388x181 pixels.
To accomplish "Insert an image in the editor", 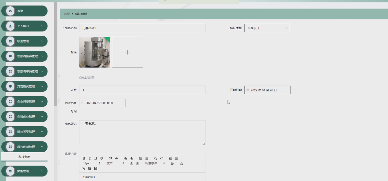I will [90, 169].
